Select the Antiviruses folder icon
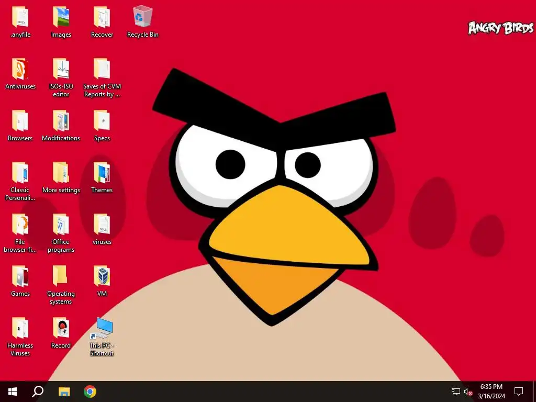Image resolution: width=536 pixels, height=402 pixels. click(20, 69)
